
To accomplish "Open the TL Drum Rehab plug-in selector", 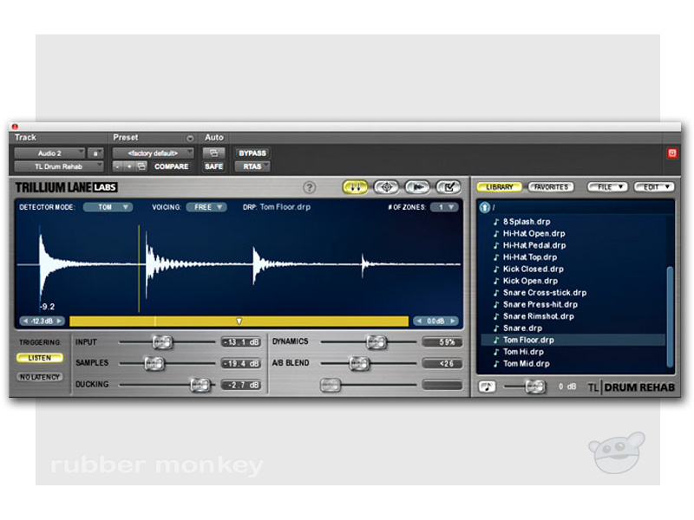I will pos(58,166).
